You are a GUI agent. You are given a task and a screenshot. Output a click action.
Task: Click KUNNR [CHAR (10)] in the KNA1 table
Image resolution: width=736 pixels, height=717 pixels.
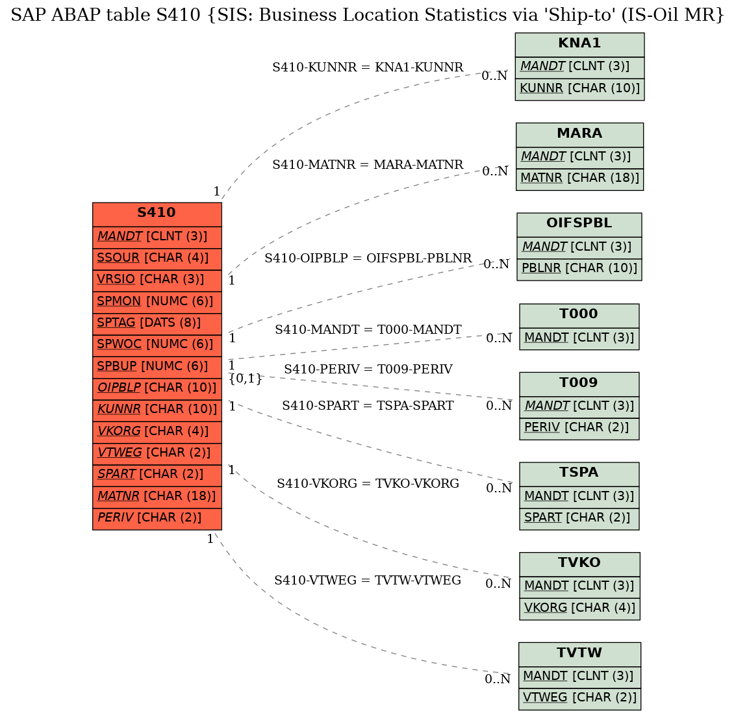pyautogui.click(x=579, y=89)
